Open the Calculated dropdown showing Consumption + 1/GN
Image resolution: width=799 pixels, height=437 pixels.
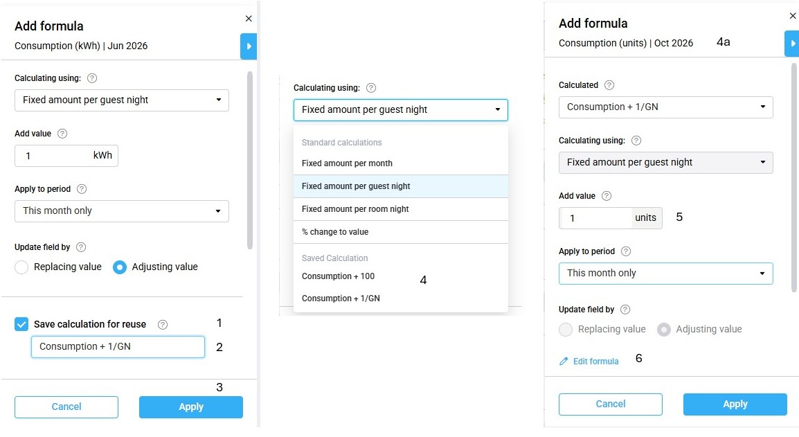665,107
